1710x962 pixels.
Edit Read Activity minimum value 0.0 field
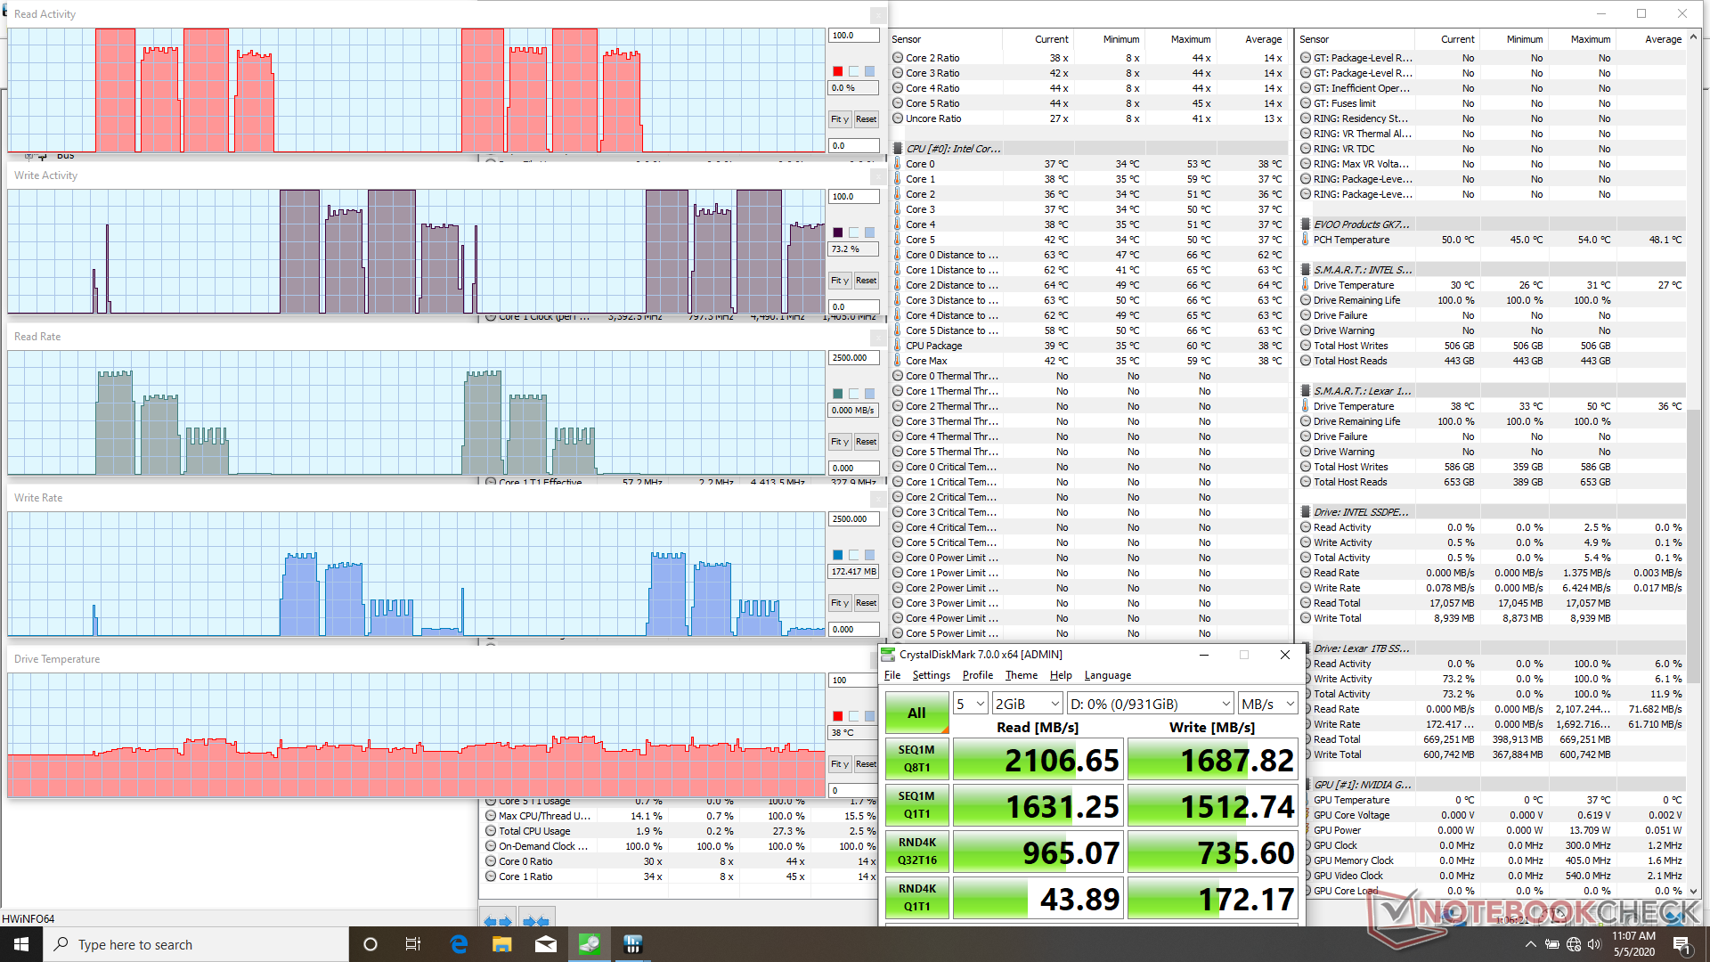[x=853, y=145]
